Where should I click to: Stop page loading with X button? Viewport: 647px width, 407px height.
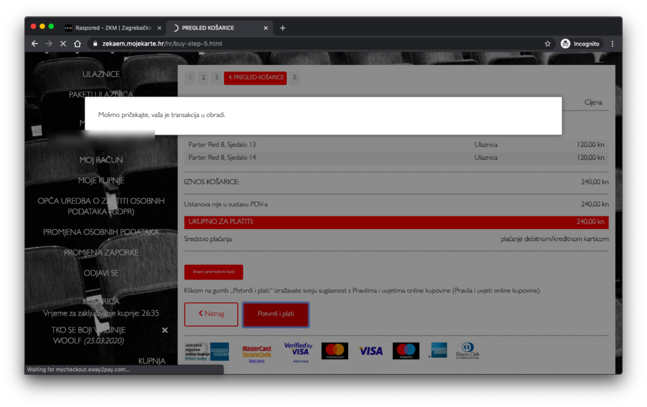coord(63,44)
